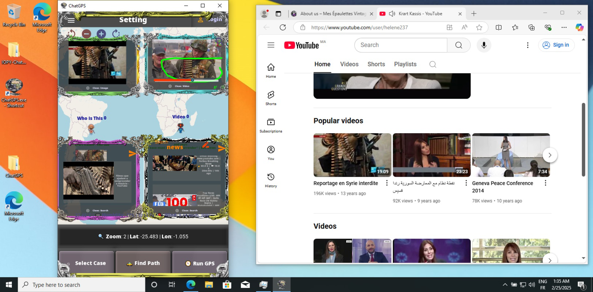This screenshot has width=593, height=292.
Task: View site information lock icon
Action: [303, 27]
